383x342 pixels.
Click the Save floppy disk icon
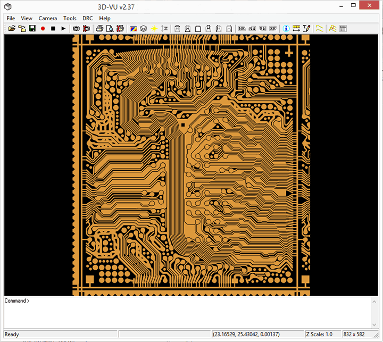point(32,29)
